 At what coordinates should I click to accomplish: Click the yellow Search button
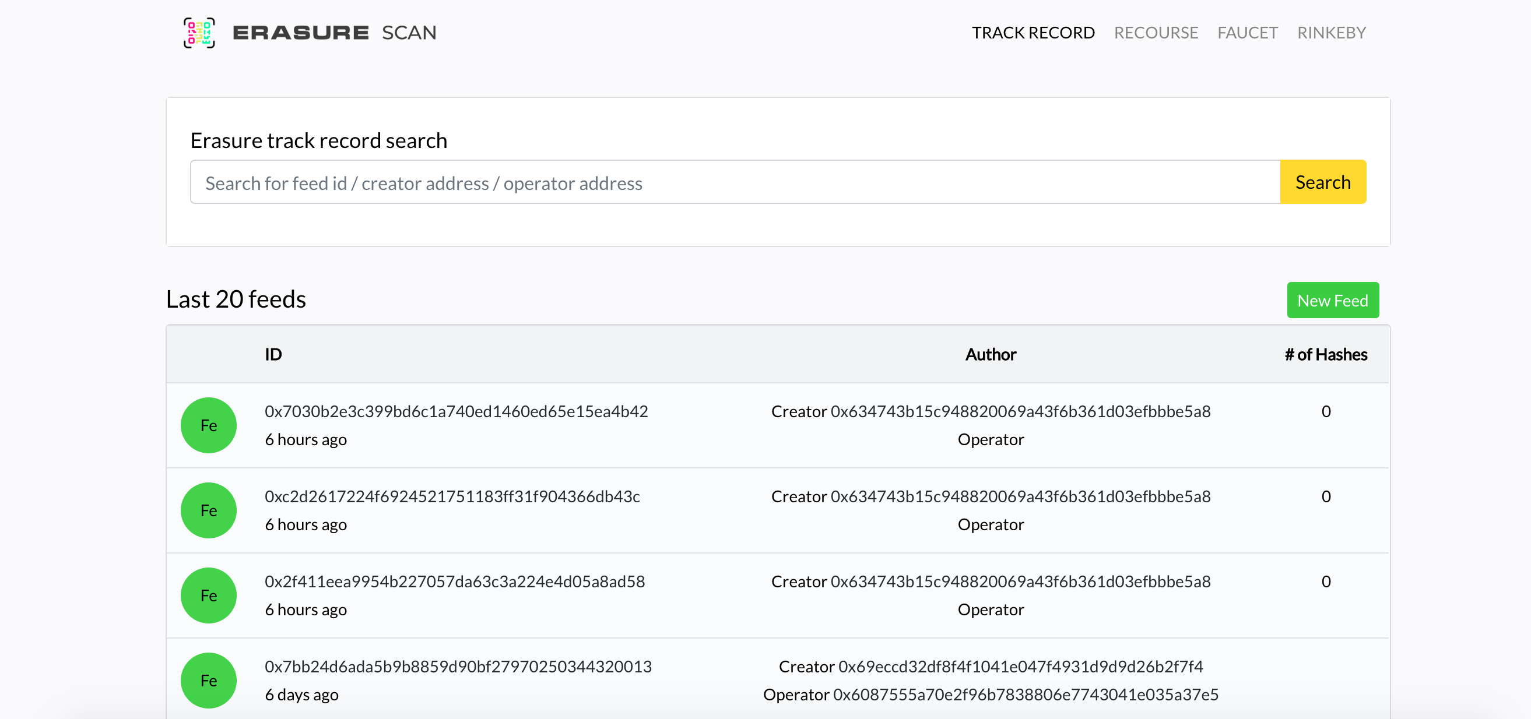pos(1323,182)
